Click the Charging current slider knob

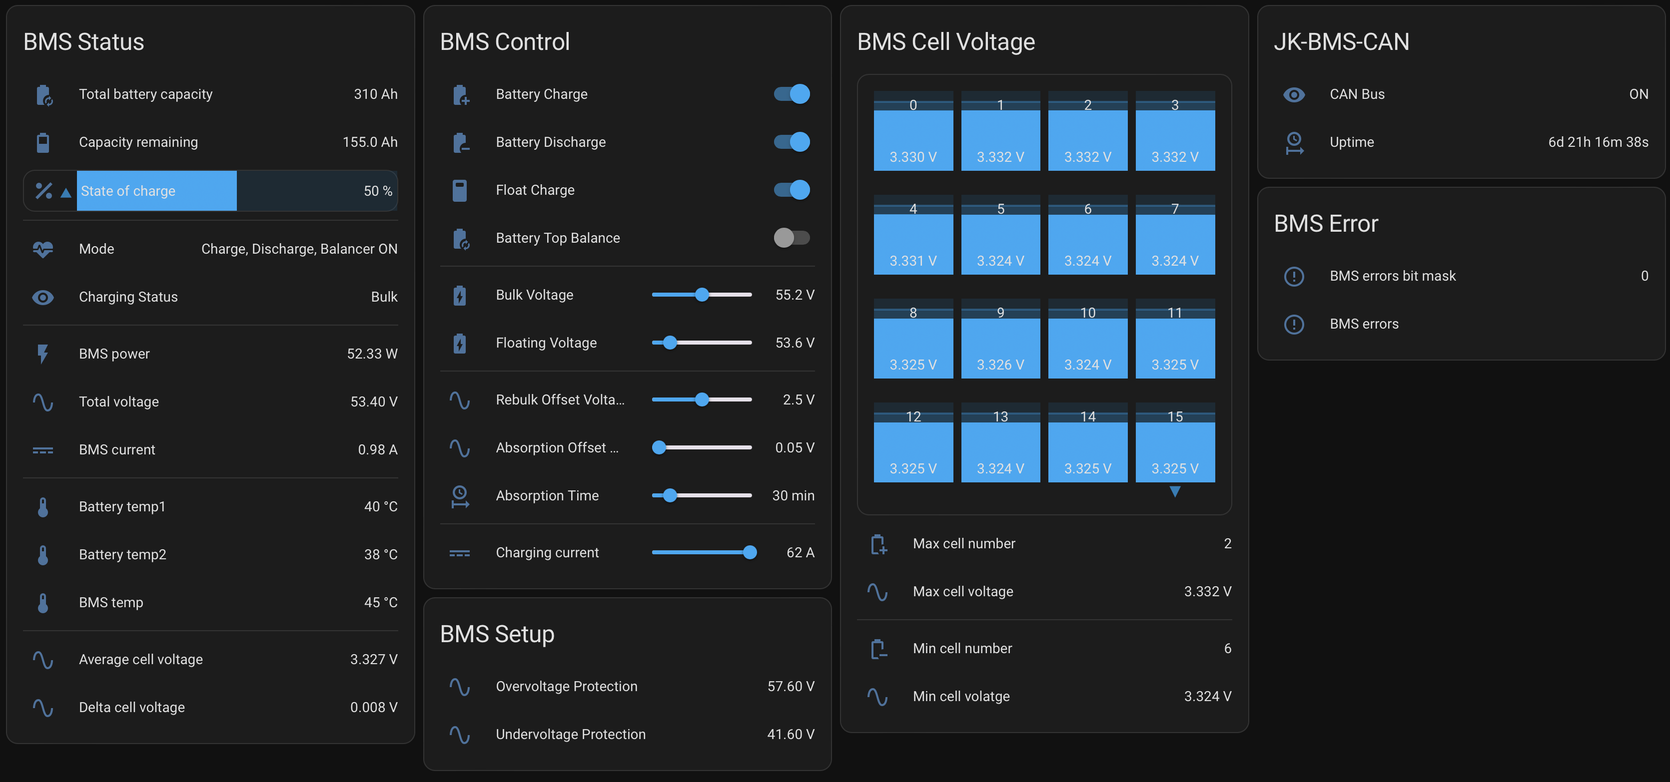[750, 553]
